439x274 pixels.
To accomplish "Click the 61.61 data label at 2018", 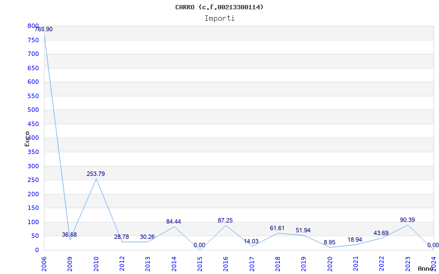I will point(277,229).
